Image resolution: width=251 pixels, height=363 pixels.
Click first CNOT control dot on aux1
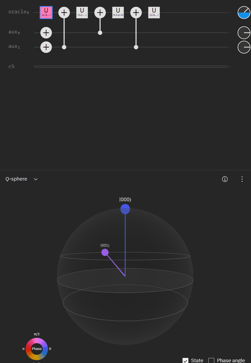pyautogui.click(x=64, y=47)
